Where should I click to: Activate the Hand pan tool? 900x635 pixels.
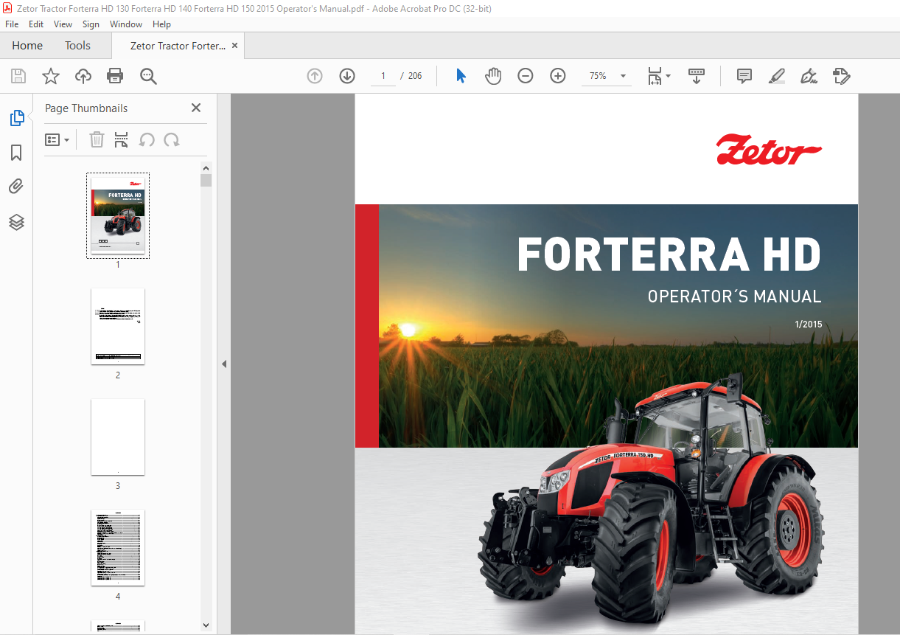pyautogui.click(x=493, y=76)
